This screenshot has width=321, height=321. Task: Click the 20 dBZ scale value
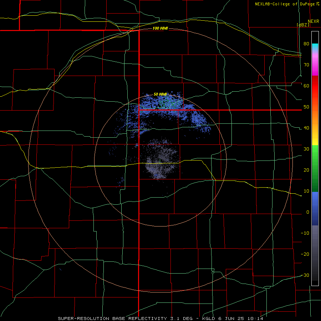[x=306, y=170]
